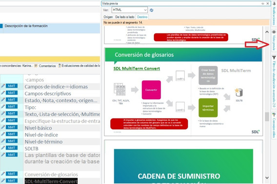277x184 pixels.
Task: Click pencil icon beside SDLTB segment
Action: pos(2,148)
